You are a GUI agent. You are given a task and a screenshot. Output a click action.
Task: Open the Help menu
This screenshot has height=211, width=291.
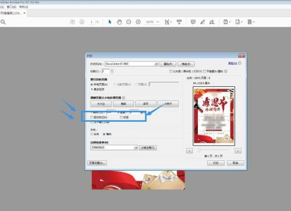point(23,7)
